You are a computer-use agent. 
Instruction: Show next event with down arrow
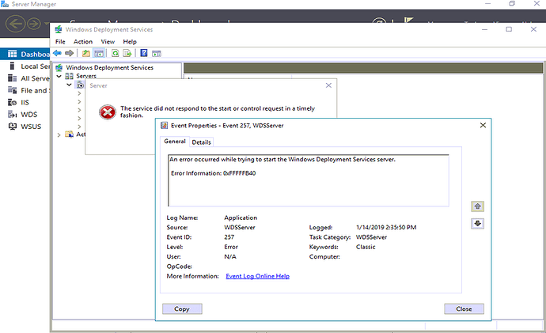477,223
